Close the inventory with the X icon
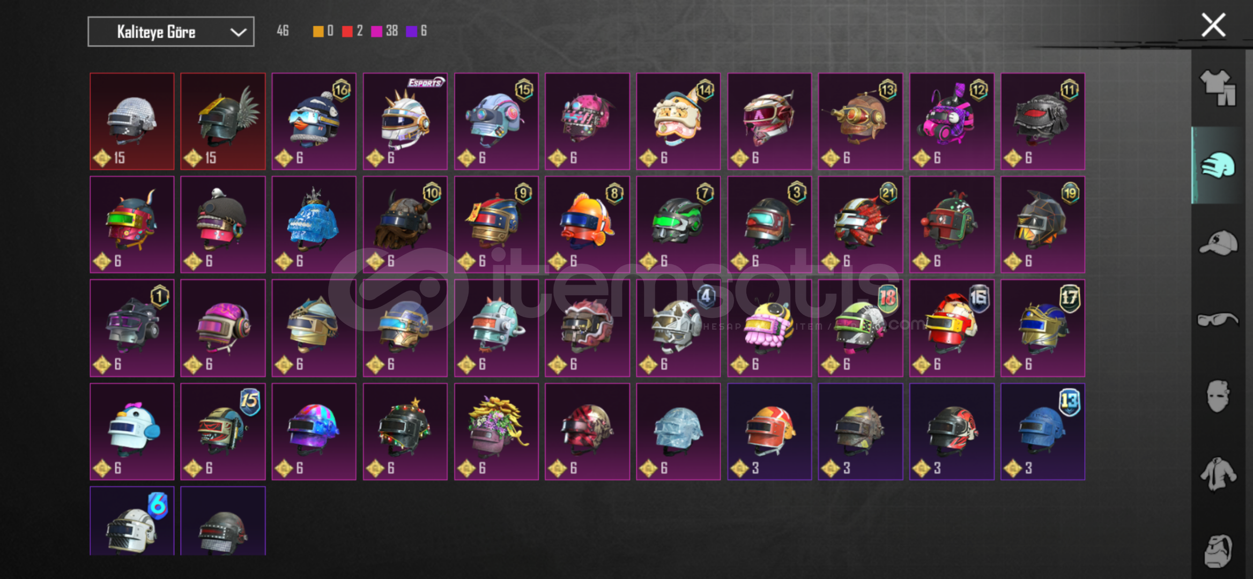 tap(1213, 25)
